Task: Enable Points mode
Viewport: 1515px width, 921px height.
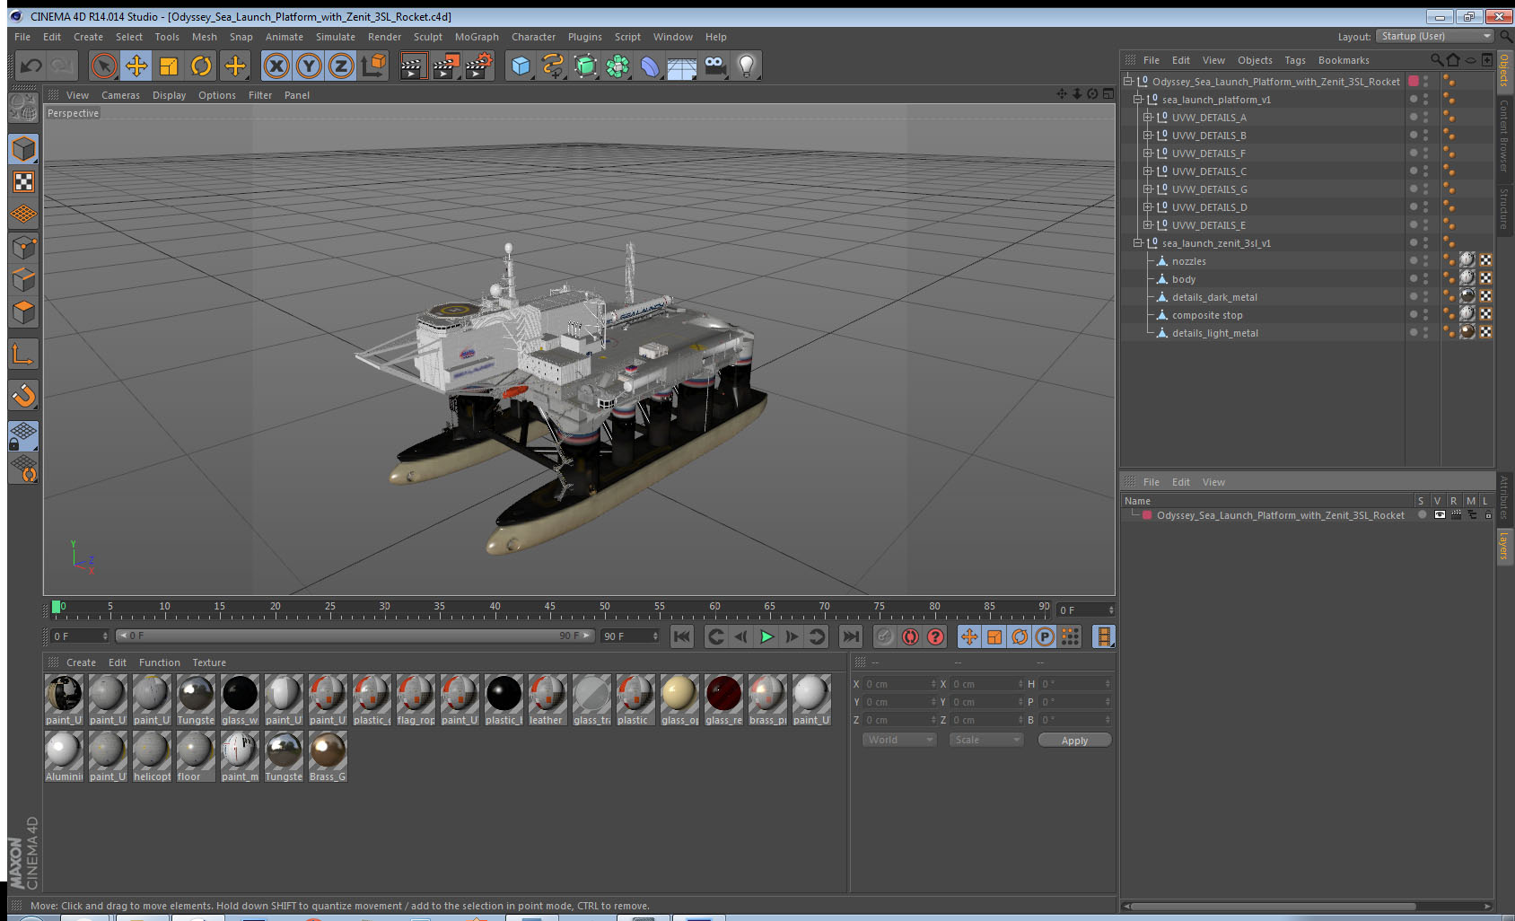Action: tap(23, 247)
